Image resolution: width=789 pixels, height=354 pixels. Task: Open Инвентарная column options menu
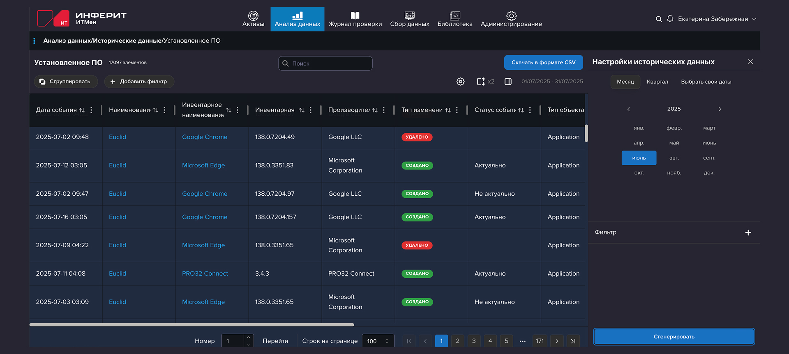pyautogui.click(x=311, y=110)
